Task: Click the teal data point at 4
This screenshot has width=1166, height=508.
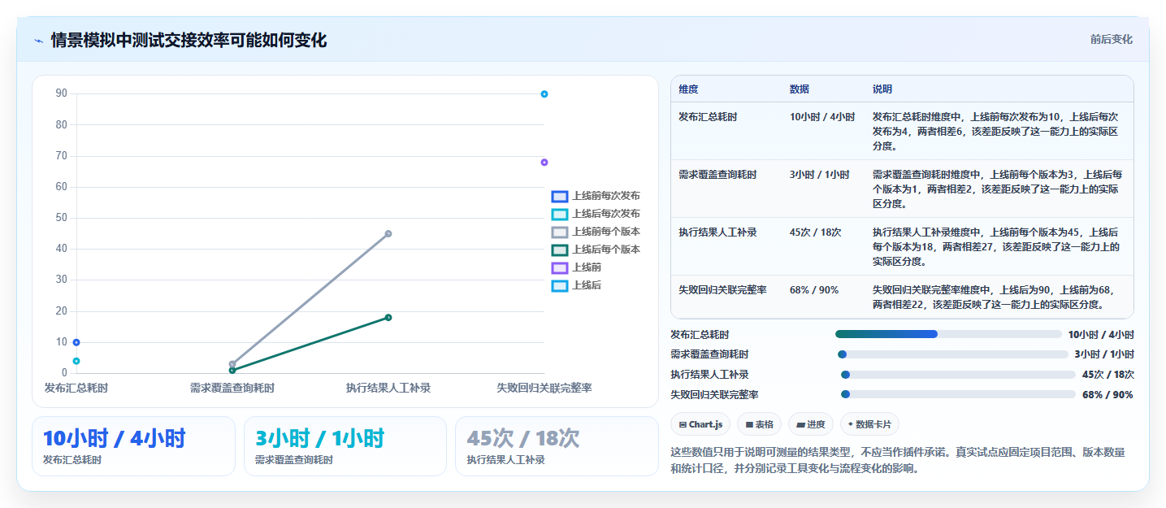Action: (76, 361)
